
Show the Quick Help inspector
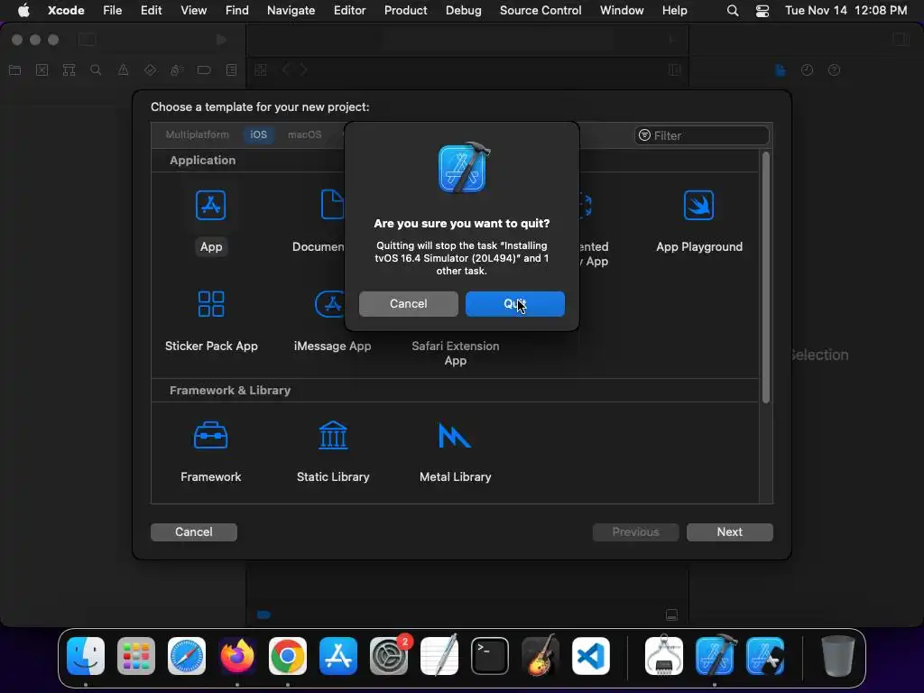pos(834,70)
